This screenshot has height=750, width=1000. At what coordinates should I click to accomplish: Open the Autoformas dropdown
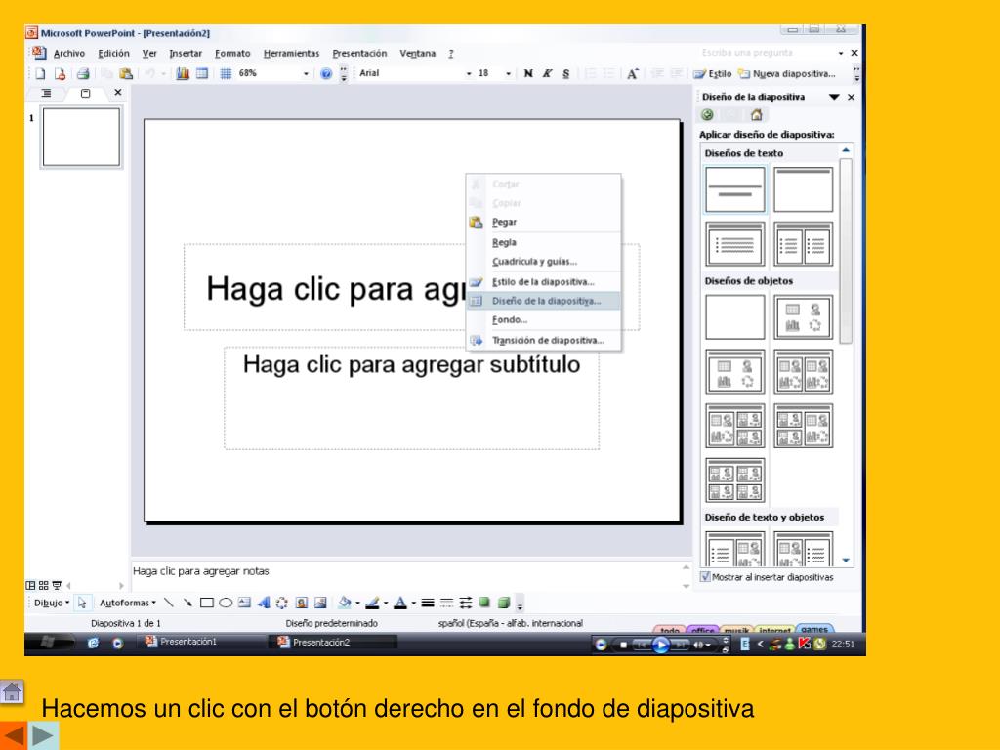pos(128,603)
